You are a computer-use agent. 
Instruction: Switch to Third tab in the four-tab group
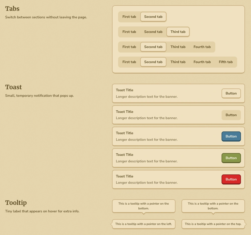(x=178, y=47)
